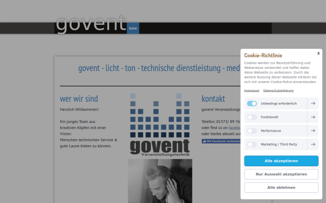Close the Cookie-Richtlinie dialog with X
This screenshot has height=203, width=326.
pyautogui.click(x=318, y=54)
